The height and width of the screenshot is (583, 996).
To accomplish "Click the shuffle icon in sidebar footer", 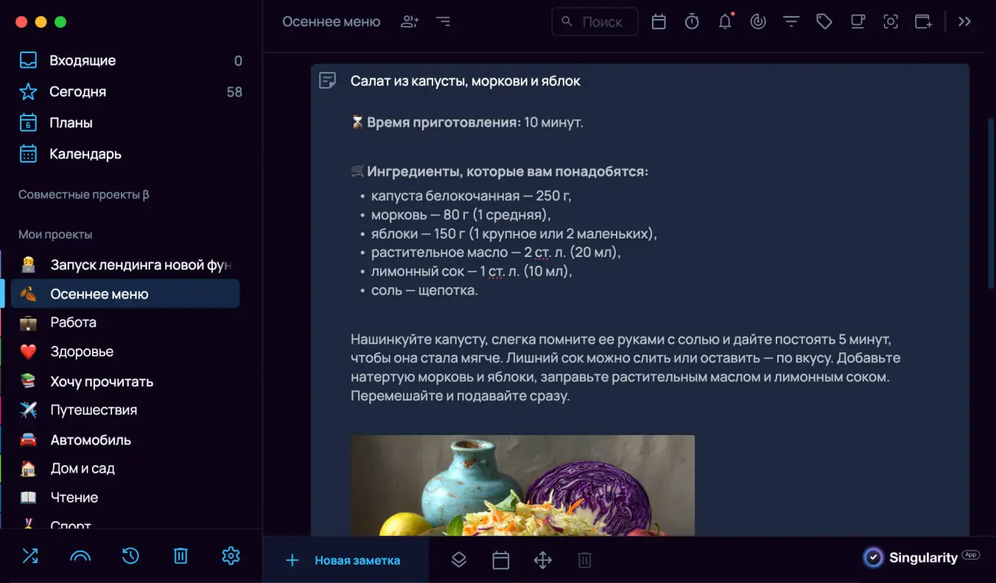I will (30, 556).
